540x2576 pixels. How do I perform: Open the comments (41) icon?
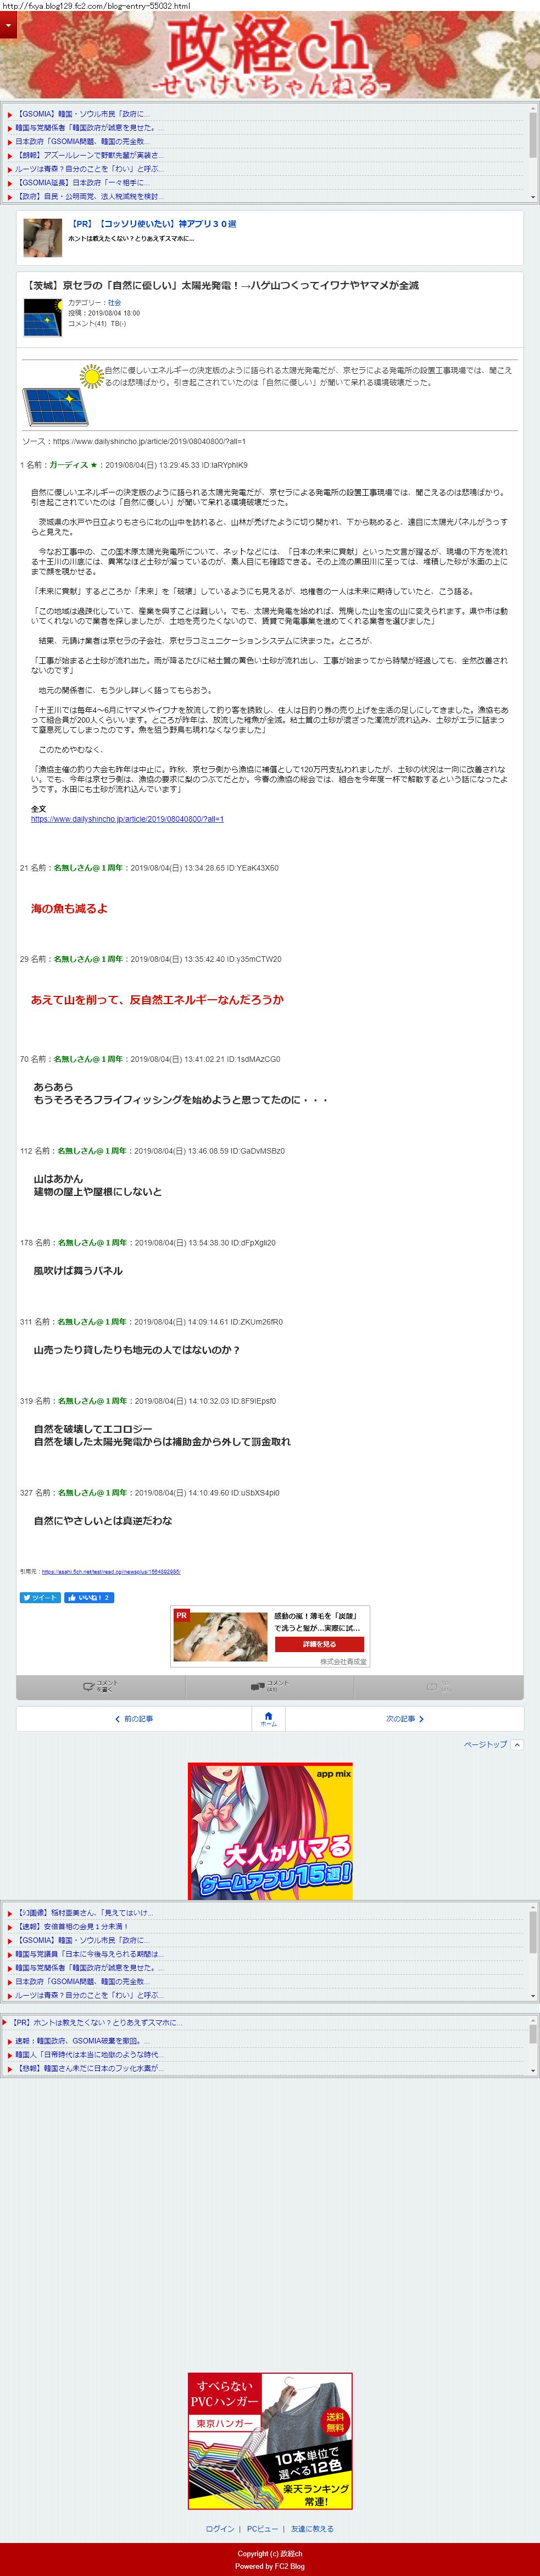pyautogui.click(x=270, y=1686)
